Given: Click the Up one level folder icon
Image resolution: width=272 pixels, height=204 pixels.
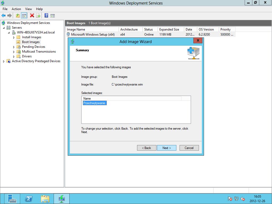Looking at the screenshot, I should tap(18, 16).
